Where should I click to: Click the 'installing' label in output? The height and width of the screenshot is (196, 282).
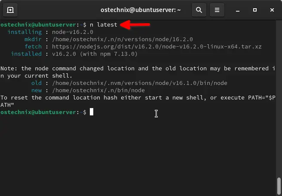(25, 32)
